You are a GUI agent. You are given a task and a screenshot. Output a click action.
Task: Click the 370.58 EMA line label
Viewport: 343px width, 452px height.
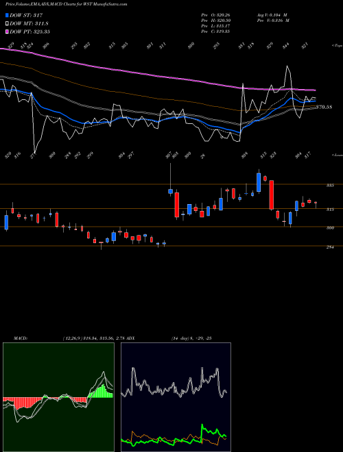324,108
